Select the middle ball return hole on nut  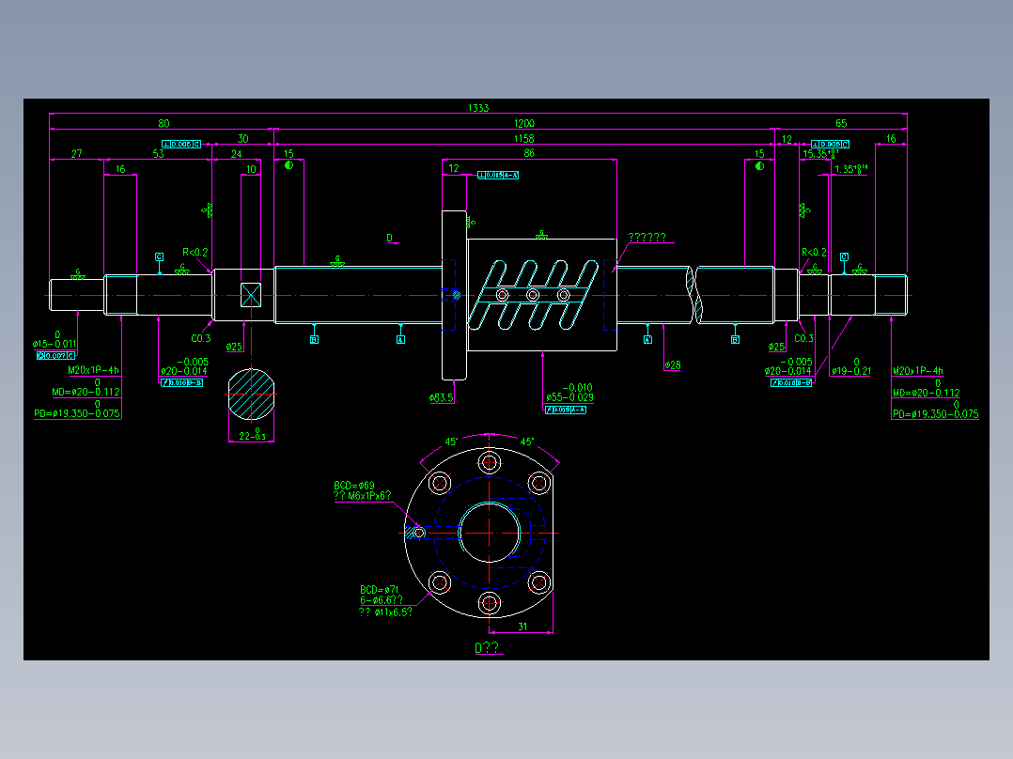click(532, 295)
